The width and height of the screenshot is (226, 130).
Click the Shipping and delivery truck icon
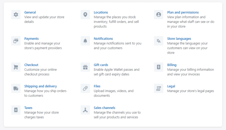(x=16, y=88)
